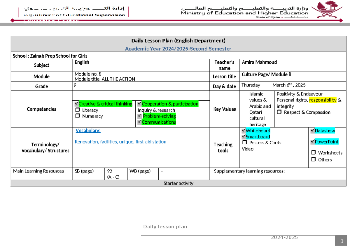The height and width of the screenshot is (247, 350).
Task: Click the checkmark beside Whiteboard
Action: coord(243,131)
